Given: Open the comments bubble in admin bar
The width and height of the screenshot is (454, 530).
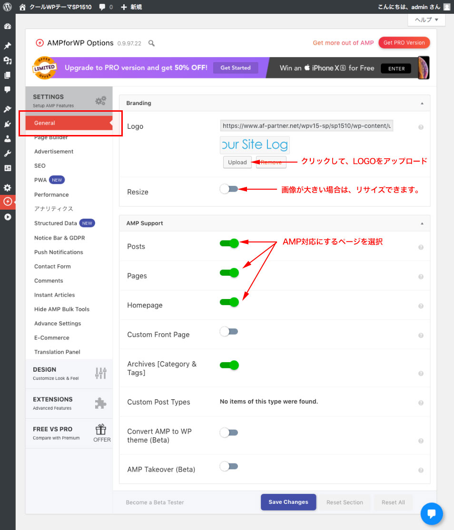Looking at the screenshot, I should click(x=102, y=7).
